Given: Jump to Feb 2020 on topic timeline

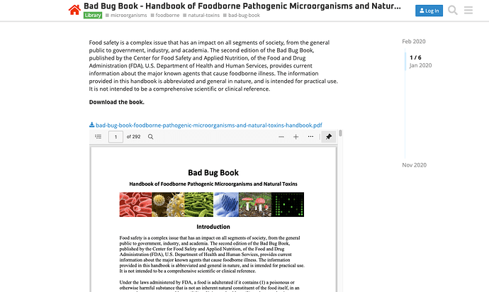Looking at the screenshot, I should tap(414, 42).
